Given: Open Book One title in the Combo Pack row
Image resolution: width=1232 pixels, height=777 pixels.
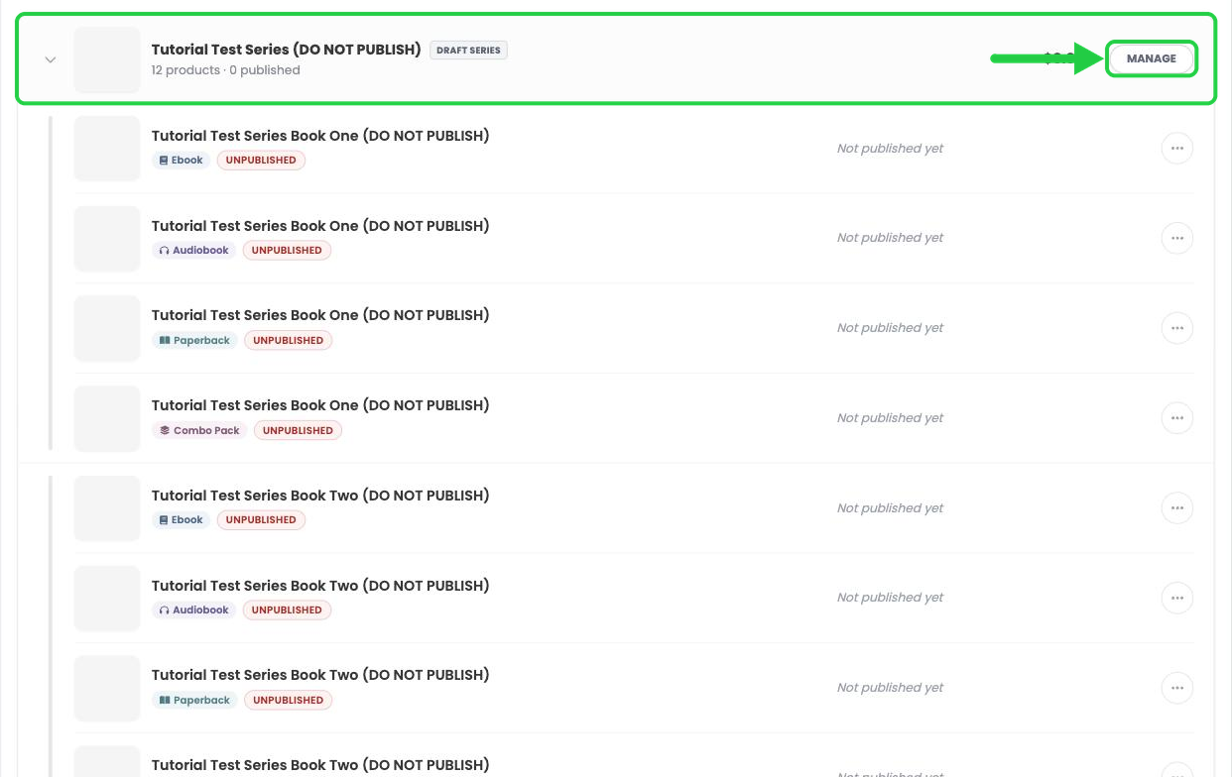Looking at the screenshot, I should [320, 405].
